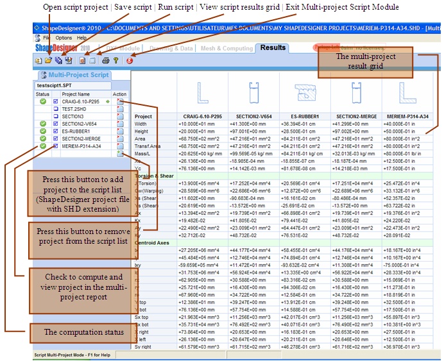Screen dimensions: 444x361
Task: Remove TEST.2SHD from script list
Action: click(120, 109)
